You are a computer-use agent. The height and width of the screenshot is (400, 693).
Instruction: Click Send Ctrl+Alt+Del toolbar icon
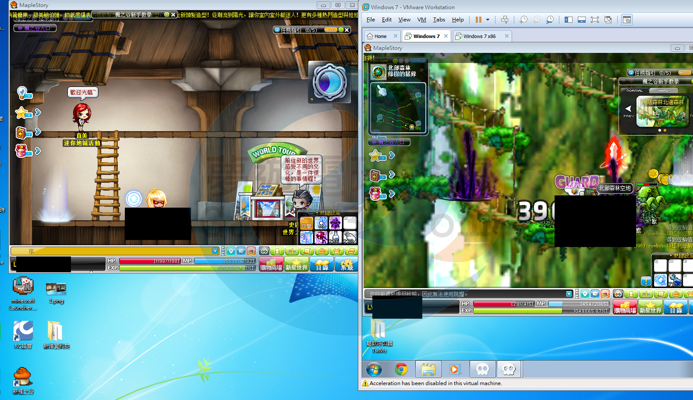tap(505, 20)
